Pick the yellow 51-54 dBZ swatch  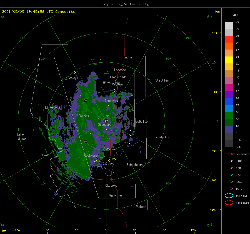tap(229, 60)
